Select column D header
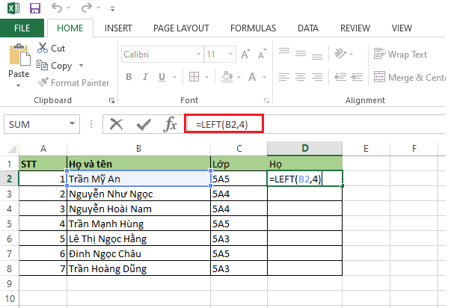Viewport: 451px width, 308px height. pos(305,149)
